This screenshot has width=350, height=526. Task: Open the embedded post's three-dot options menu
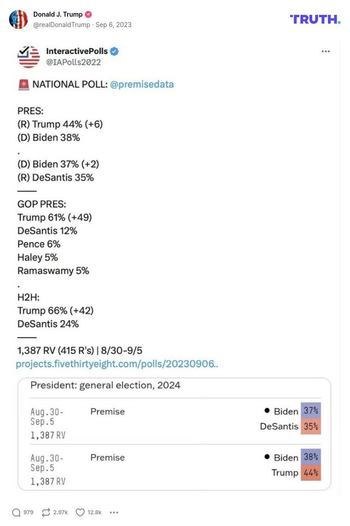pyautogui.click(x=326, y=51)
